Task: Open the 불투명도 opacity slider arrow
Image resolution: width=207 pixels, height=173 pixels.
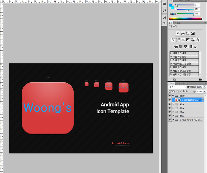Action: click(x=205, y=87)
